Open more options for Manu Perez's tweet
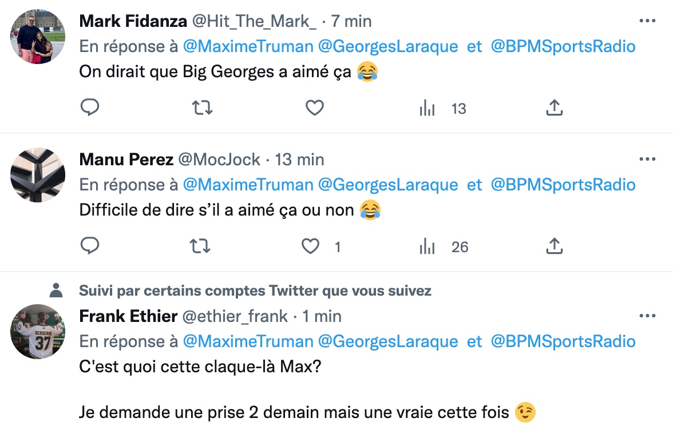 click(x=647, y=159)
